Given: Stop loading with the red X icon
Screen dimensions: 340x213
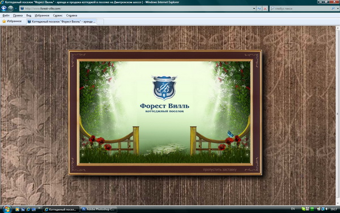Looking at the screenshot, I should click(x=265, y=9).
